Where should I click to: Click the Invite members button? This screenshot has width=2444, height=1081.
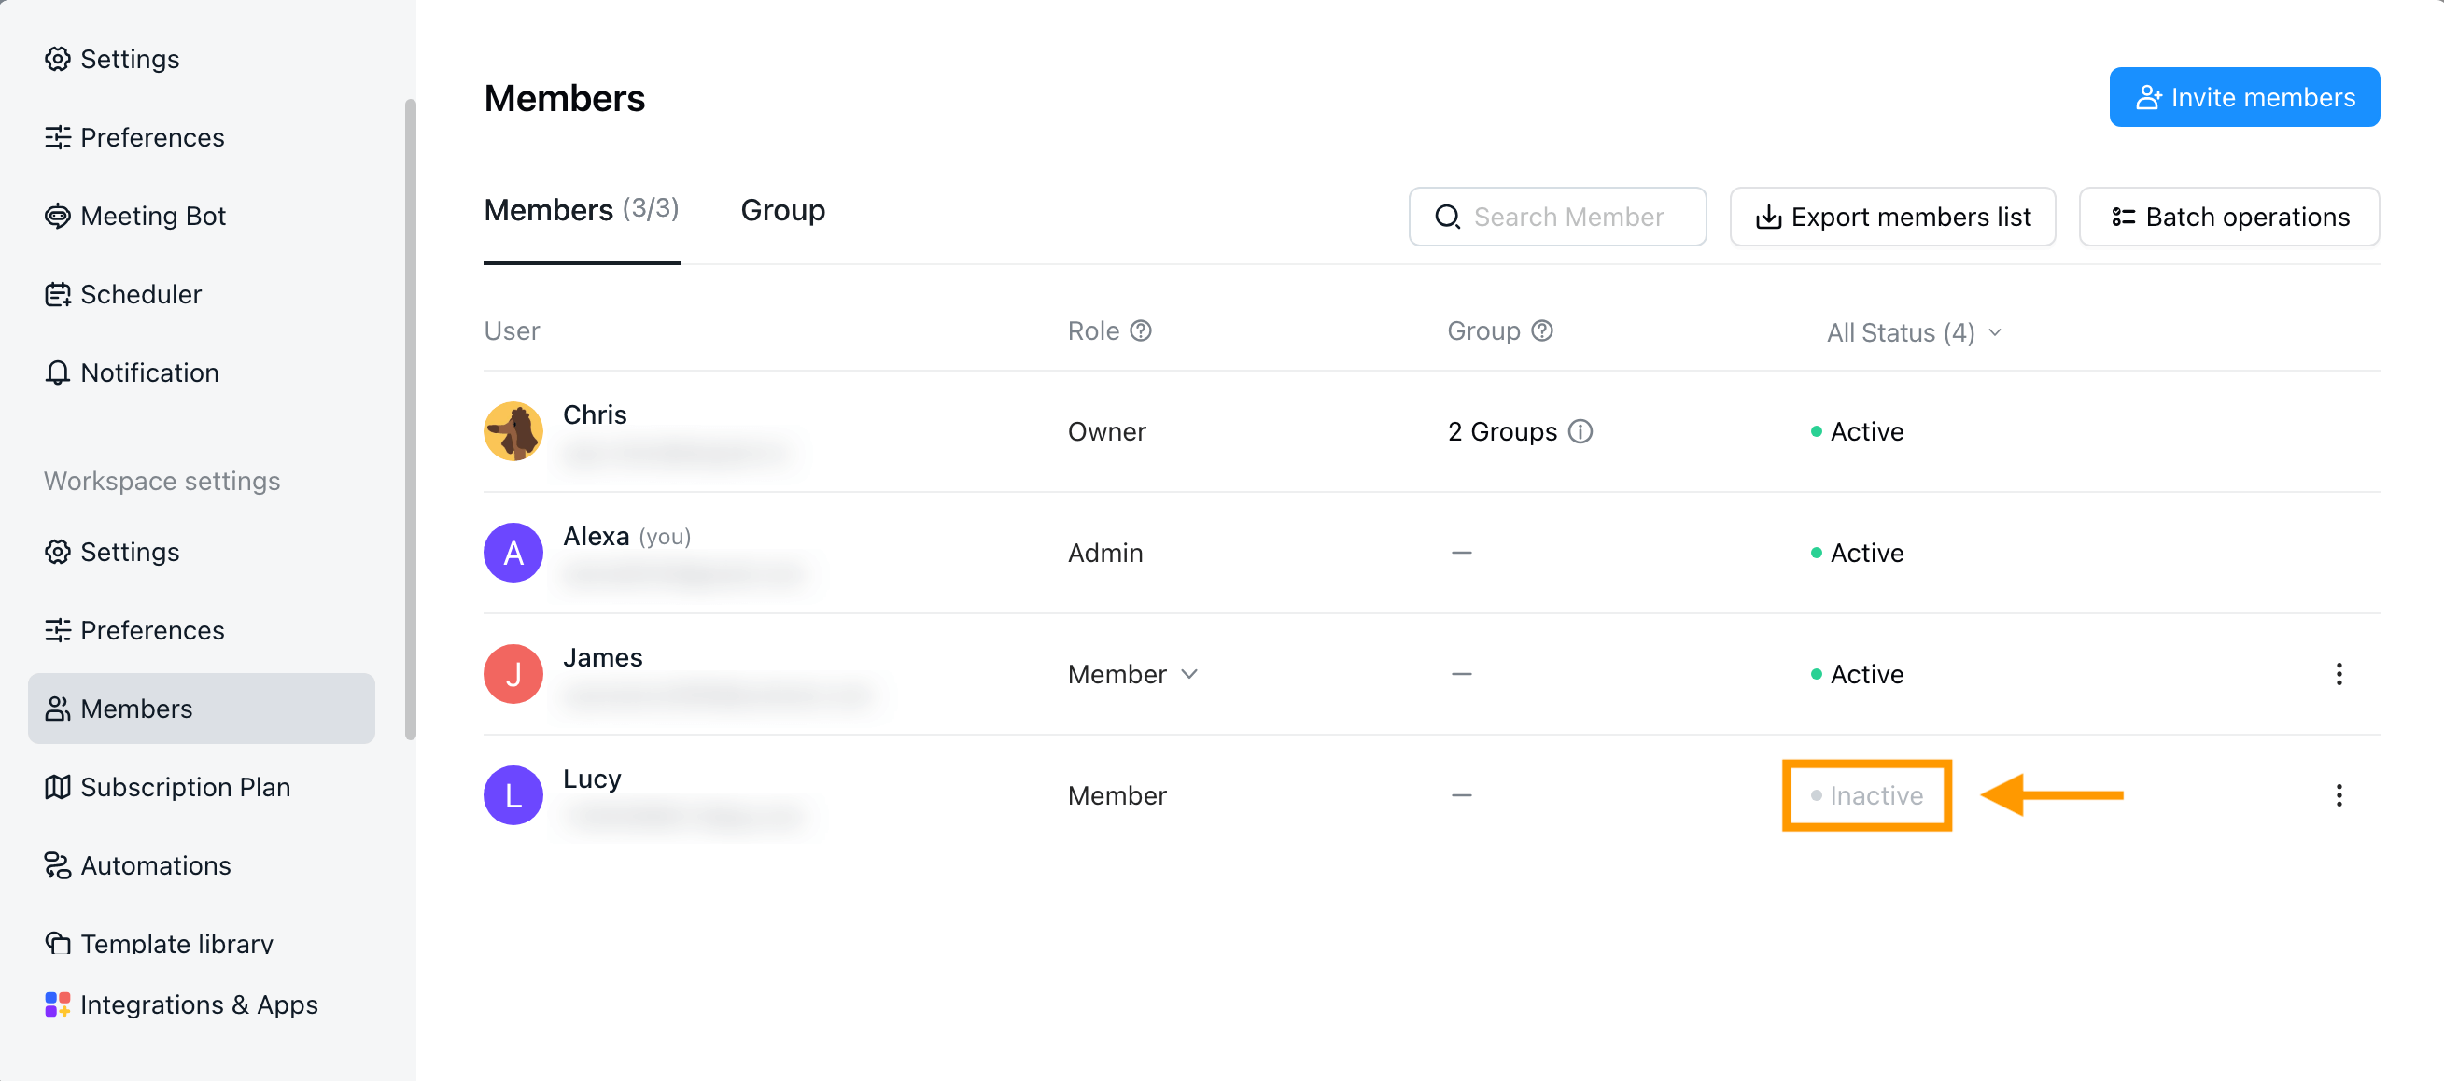click(x=2244, y=97)
